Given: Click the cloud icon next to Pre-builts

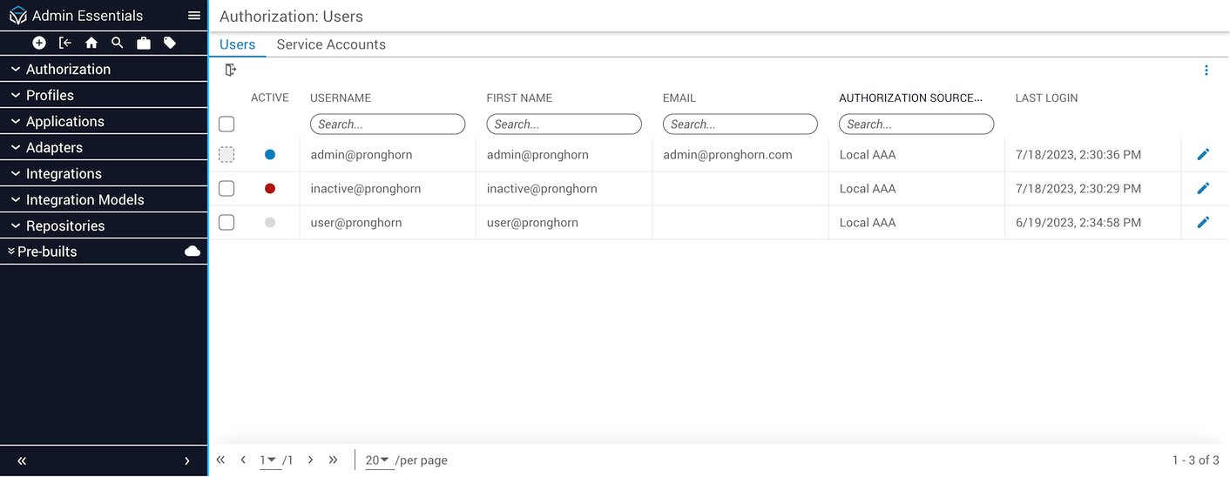Looking at the screenshot, I should point(193,252).
